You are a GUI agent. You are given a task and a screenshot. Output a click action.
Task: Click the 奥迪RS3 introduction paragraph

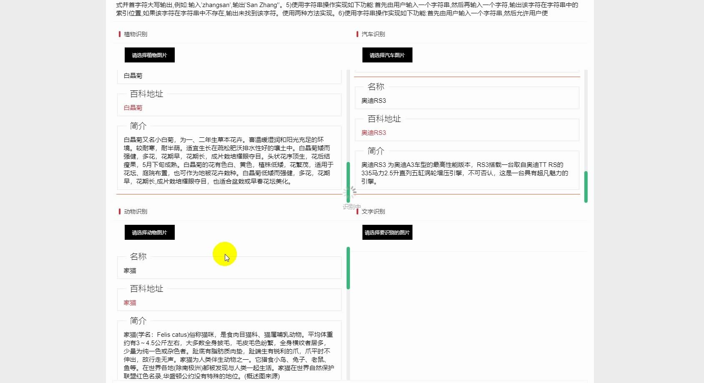pos(465,173)
